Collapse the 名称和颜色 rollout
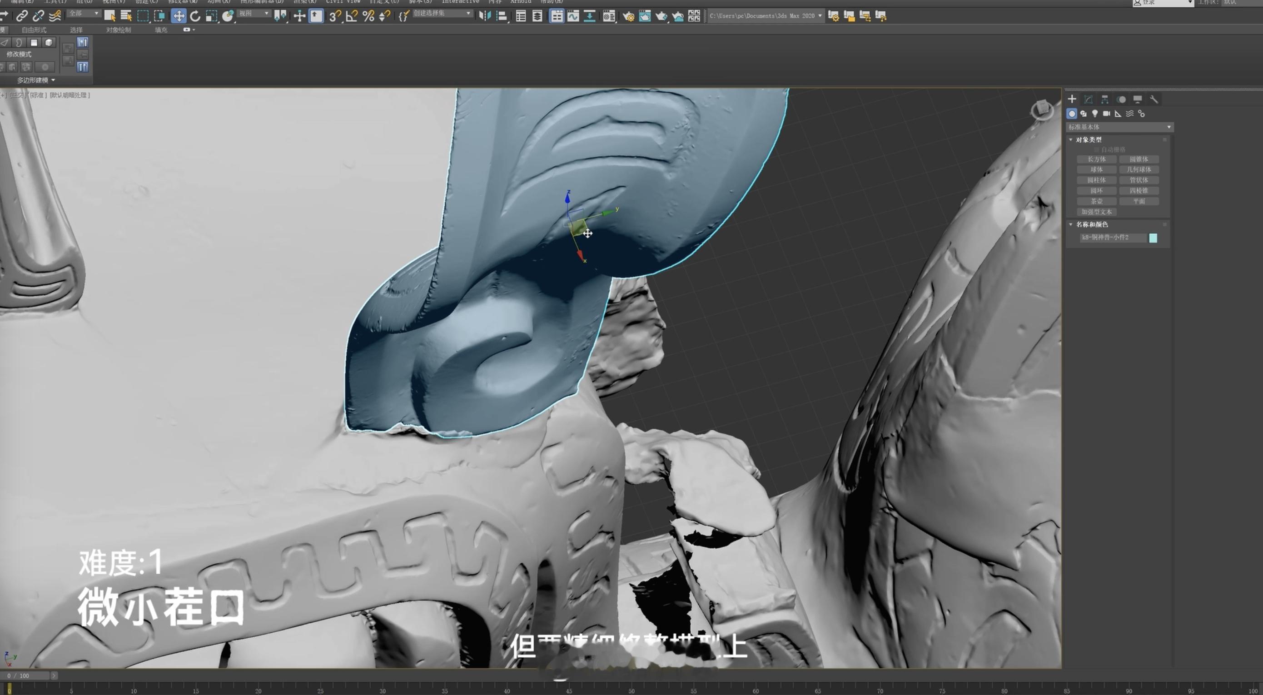1263x695 pixels. [1071, 224]
